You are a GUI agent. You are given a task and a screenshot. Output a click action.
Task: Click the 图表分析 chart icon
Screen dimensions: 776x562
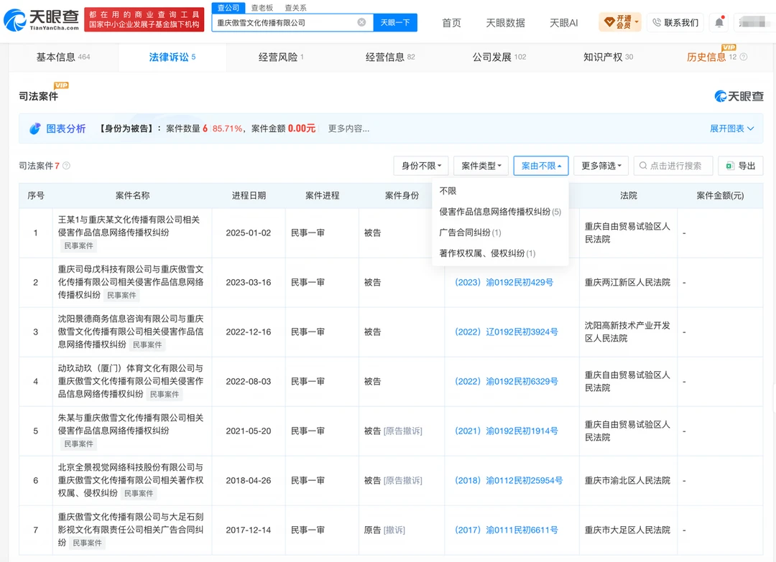point(34,128)
